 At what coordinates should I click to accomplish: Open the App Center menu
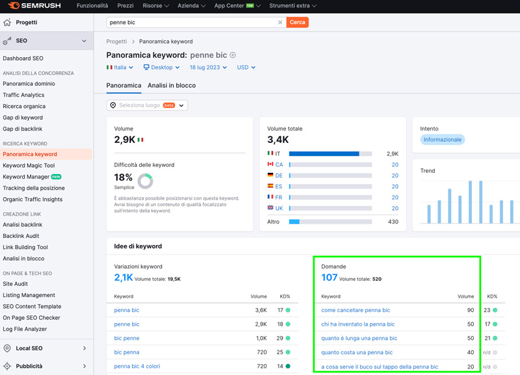coord(237,6)
